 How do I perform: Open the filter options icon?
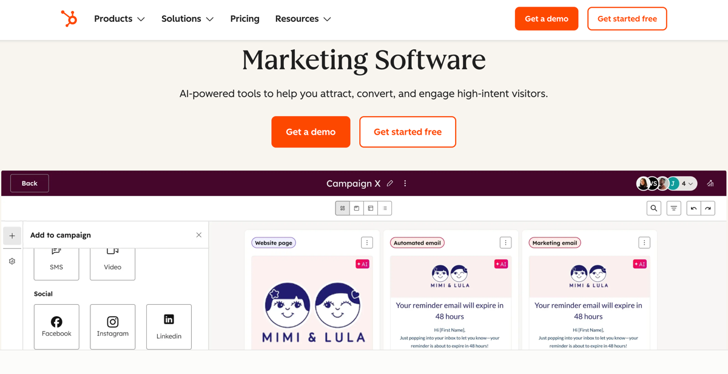pos(673,208)
